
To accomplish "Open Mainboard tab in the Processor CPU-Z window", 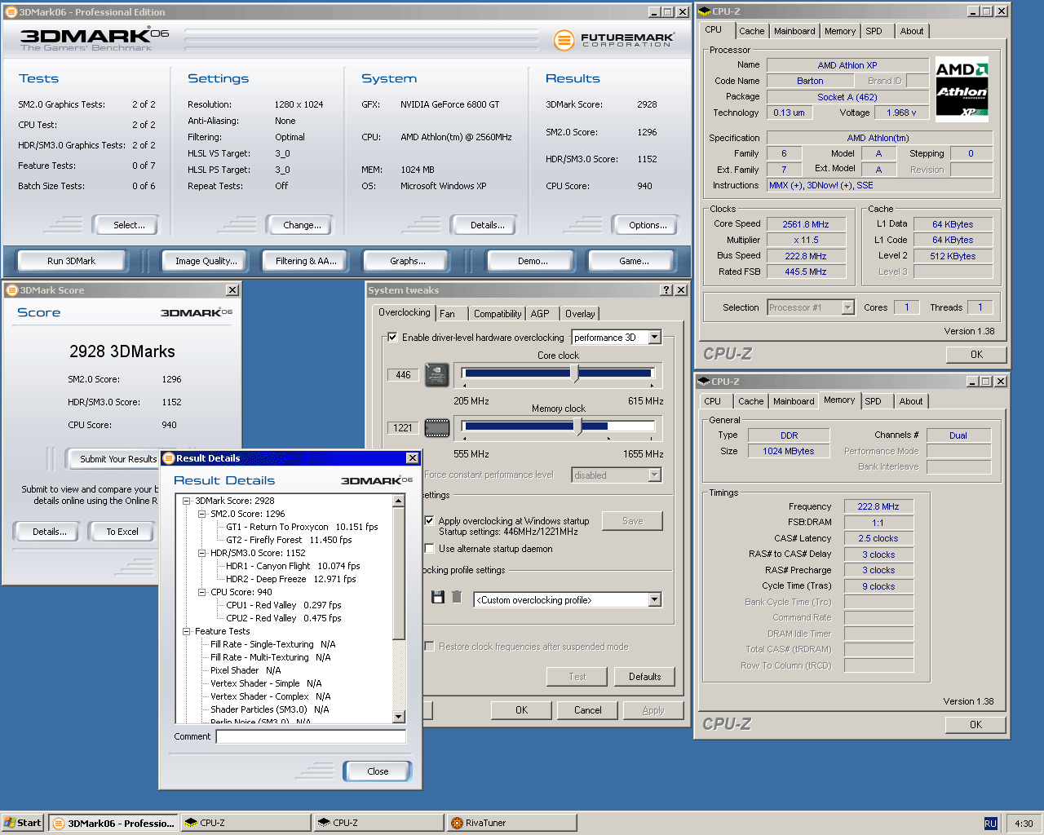I will (x=794, y=31).
